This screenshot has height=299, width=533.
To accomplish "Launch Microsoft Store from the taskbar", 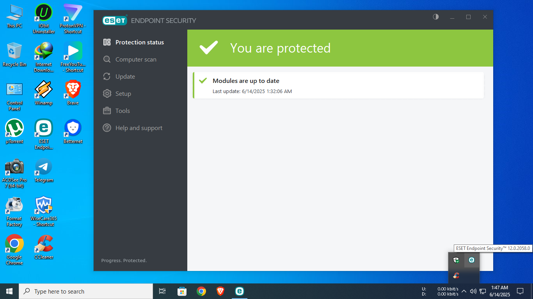I will [x=182, y=291].
